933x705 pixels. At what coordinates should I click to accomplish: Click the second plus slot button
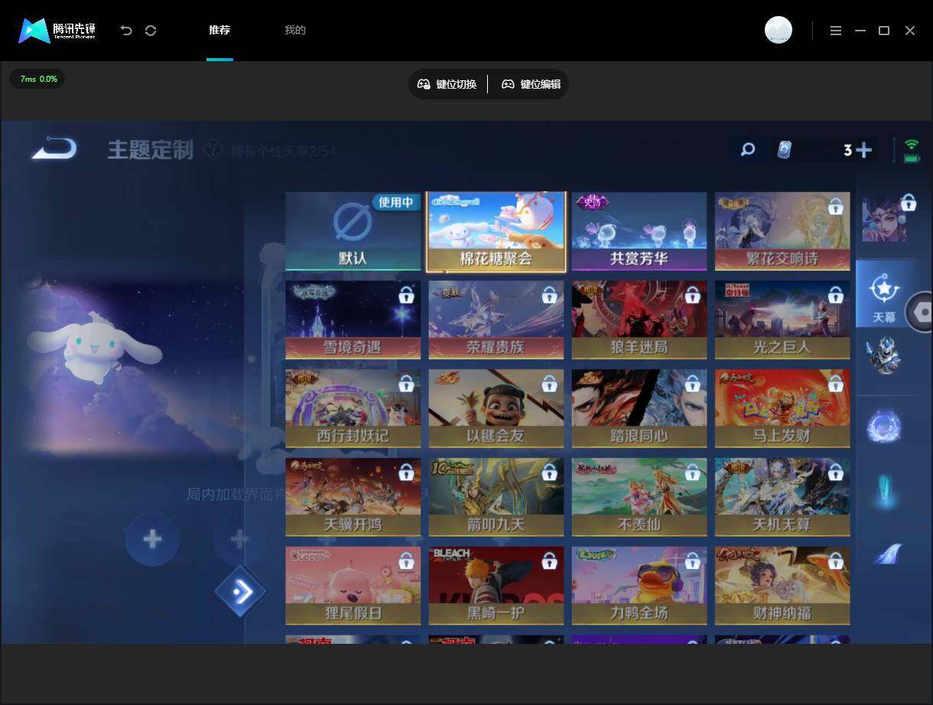(x=239, y=540)
